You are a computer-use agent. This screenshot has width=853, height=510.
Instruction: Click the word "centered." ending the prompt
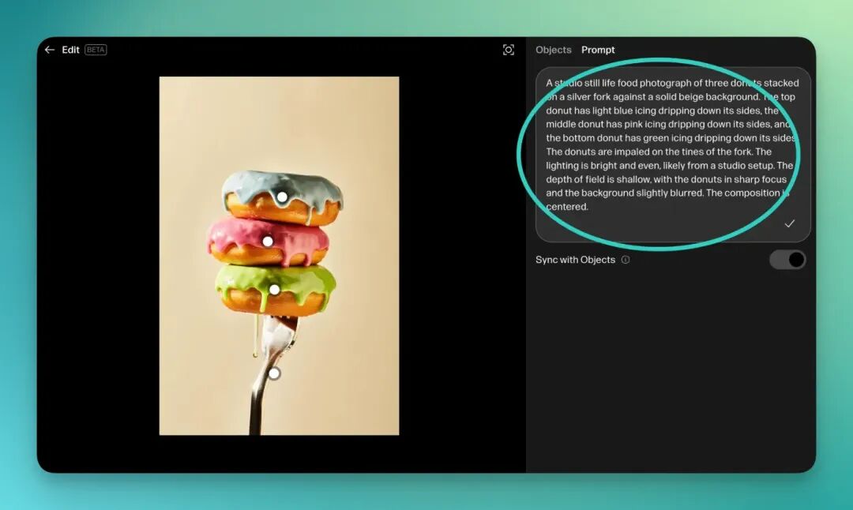coord(566,207)
